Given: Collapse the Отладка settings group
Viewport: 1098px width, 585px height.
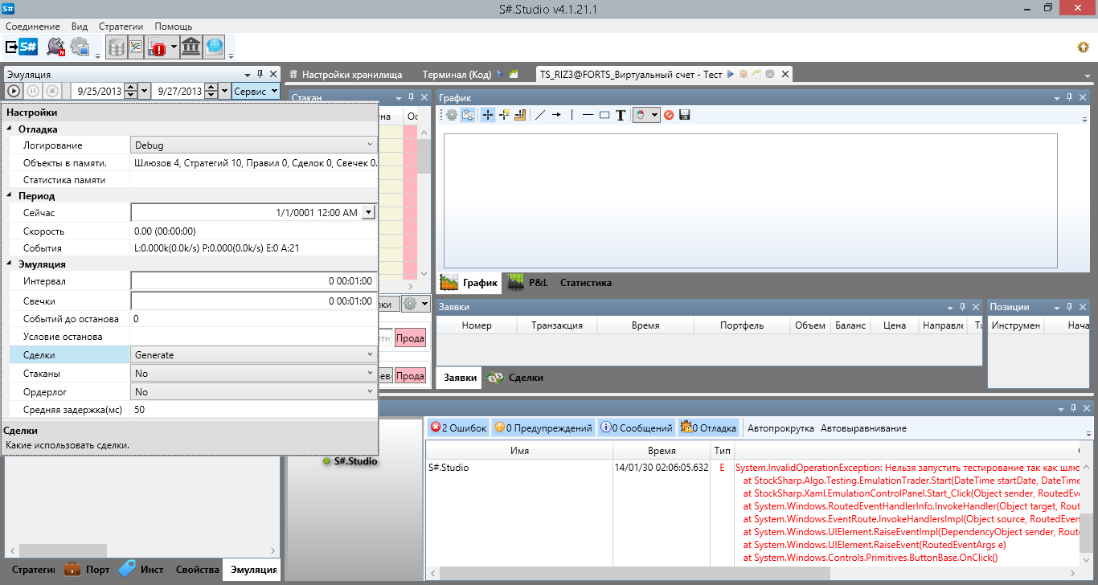Looking at the screenshot, I should [x=10, y=129].
